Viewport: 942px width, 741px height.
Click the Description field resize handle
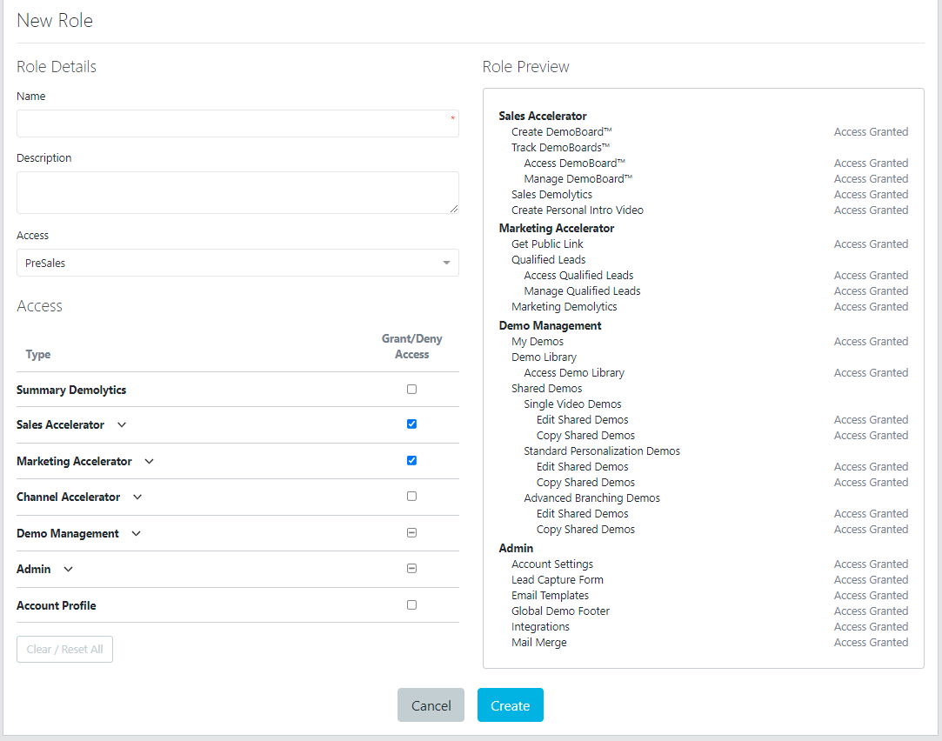point(454,209)
